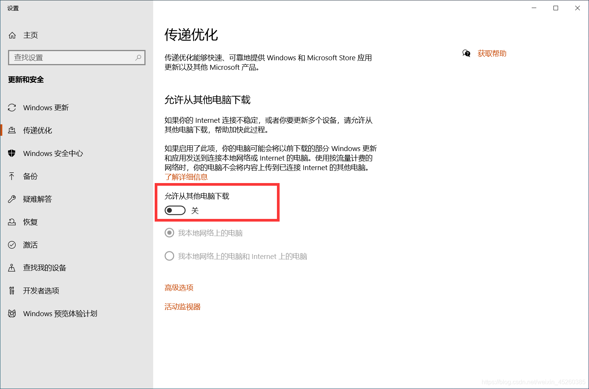
Task: Click the 查找我的设备 locator icon
Action: point(12,268)
